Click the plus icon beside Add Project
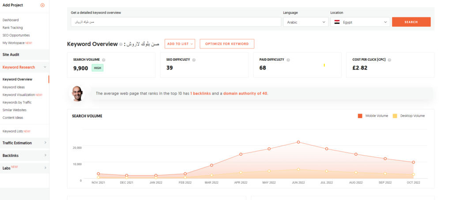Viewport: 452px width, 200px height. (x=42, y=5)
